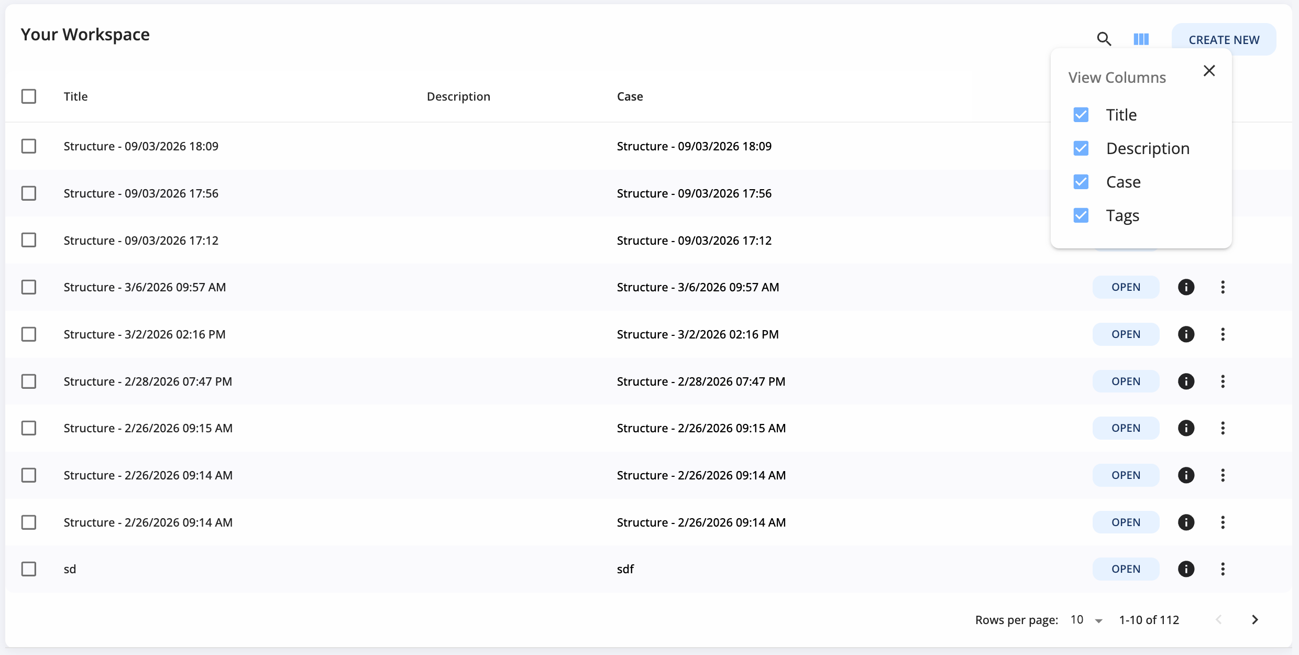This screenshot has width=1299, height=655.
Task: Open the three-dot menu for the 2/26/2026 09:15 AM row
Action: coord(1223,428)
